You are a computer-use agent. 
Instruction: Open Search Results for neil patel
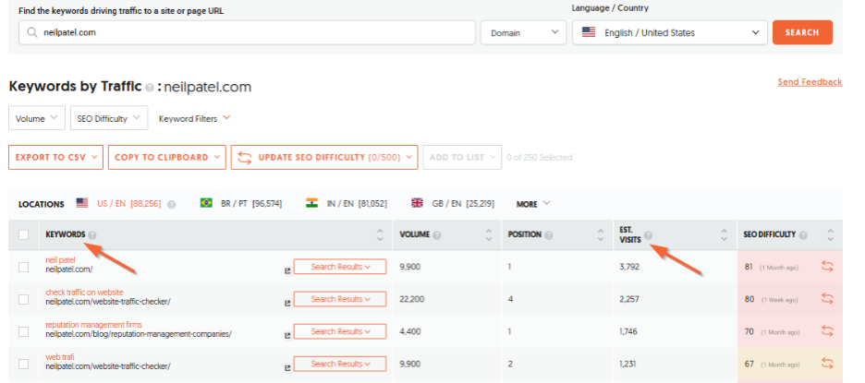click(x=340, y=267)
